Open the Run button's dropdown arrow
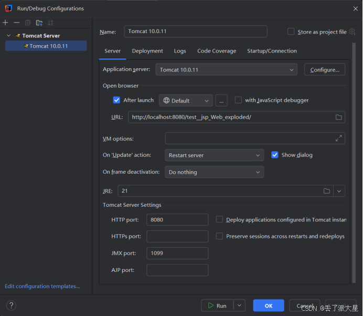This screenshot has width=363, height=316. 239,306
